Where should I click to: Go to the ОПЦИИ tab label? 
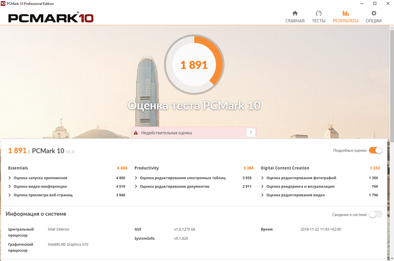[373, 21]
